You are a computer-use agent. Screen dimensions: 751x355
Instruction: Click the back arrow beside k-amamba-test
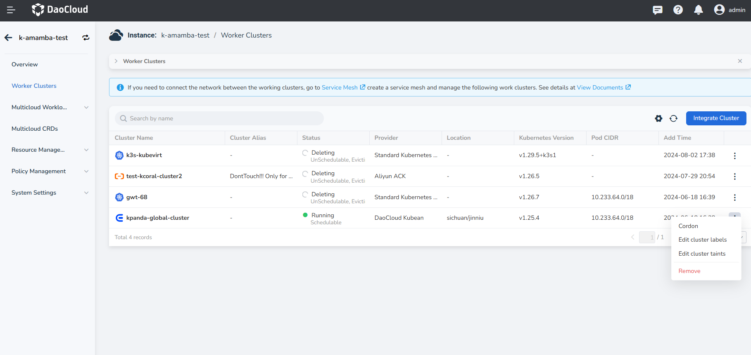(8, 38)
